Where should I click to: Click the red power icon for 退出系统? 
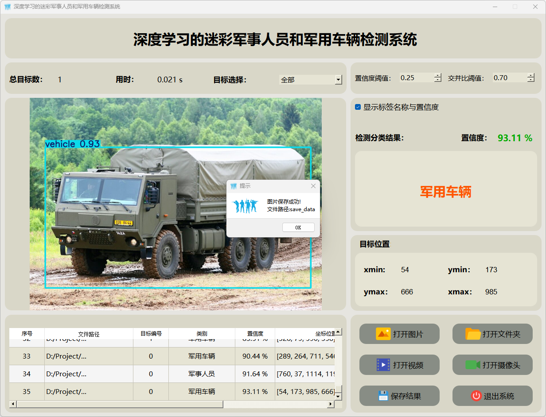476,396
